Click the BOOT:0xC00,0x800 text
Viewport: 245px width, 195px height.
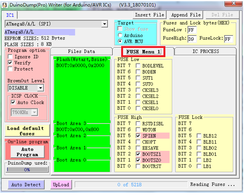pos(77,129)
